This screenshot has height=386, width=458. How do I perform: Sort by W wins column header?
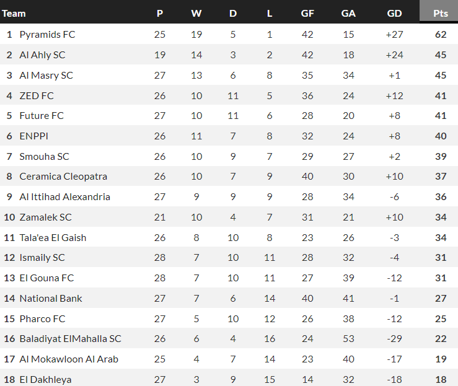[196, 13]
